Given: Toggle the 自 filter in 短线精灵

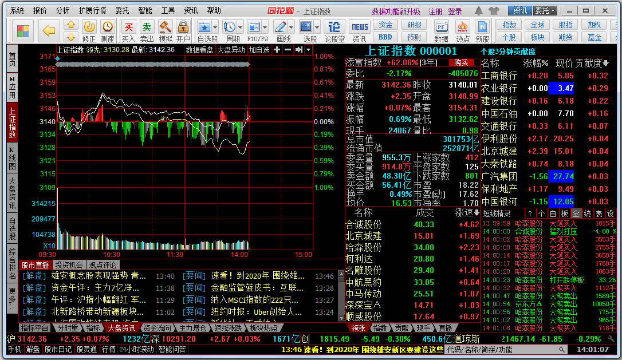Looking at the screenshot, I should click(553, 213).
